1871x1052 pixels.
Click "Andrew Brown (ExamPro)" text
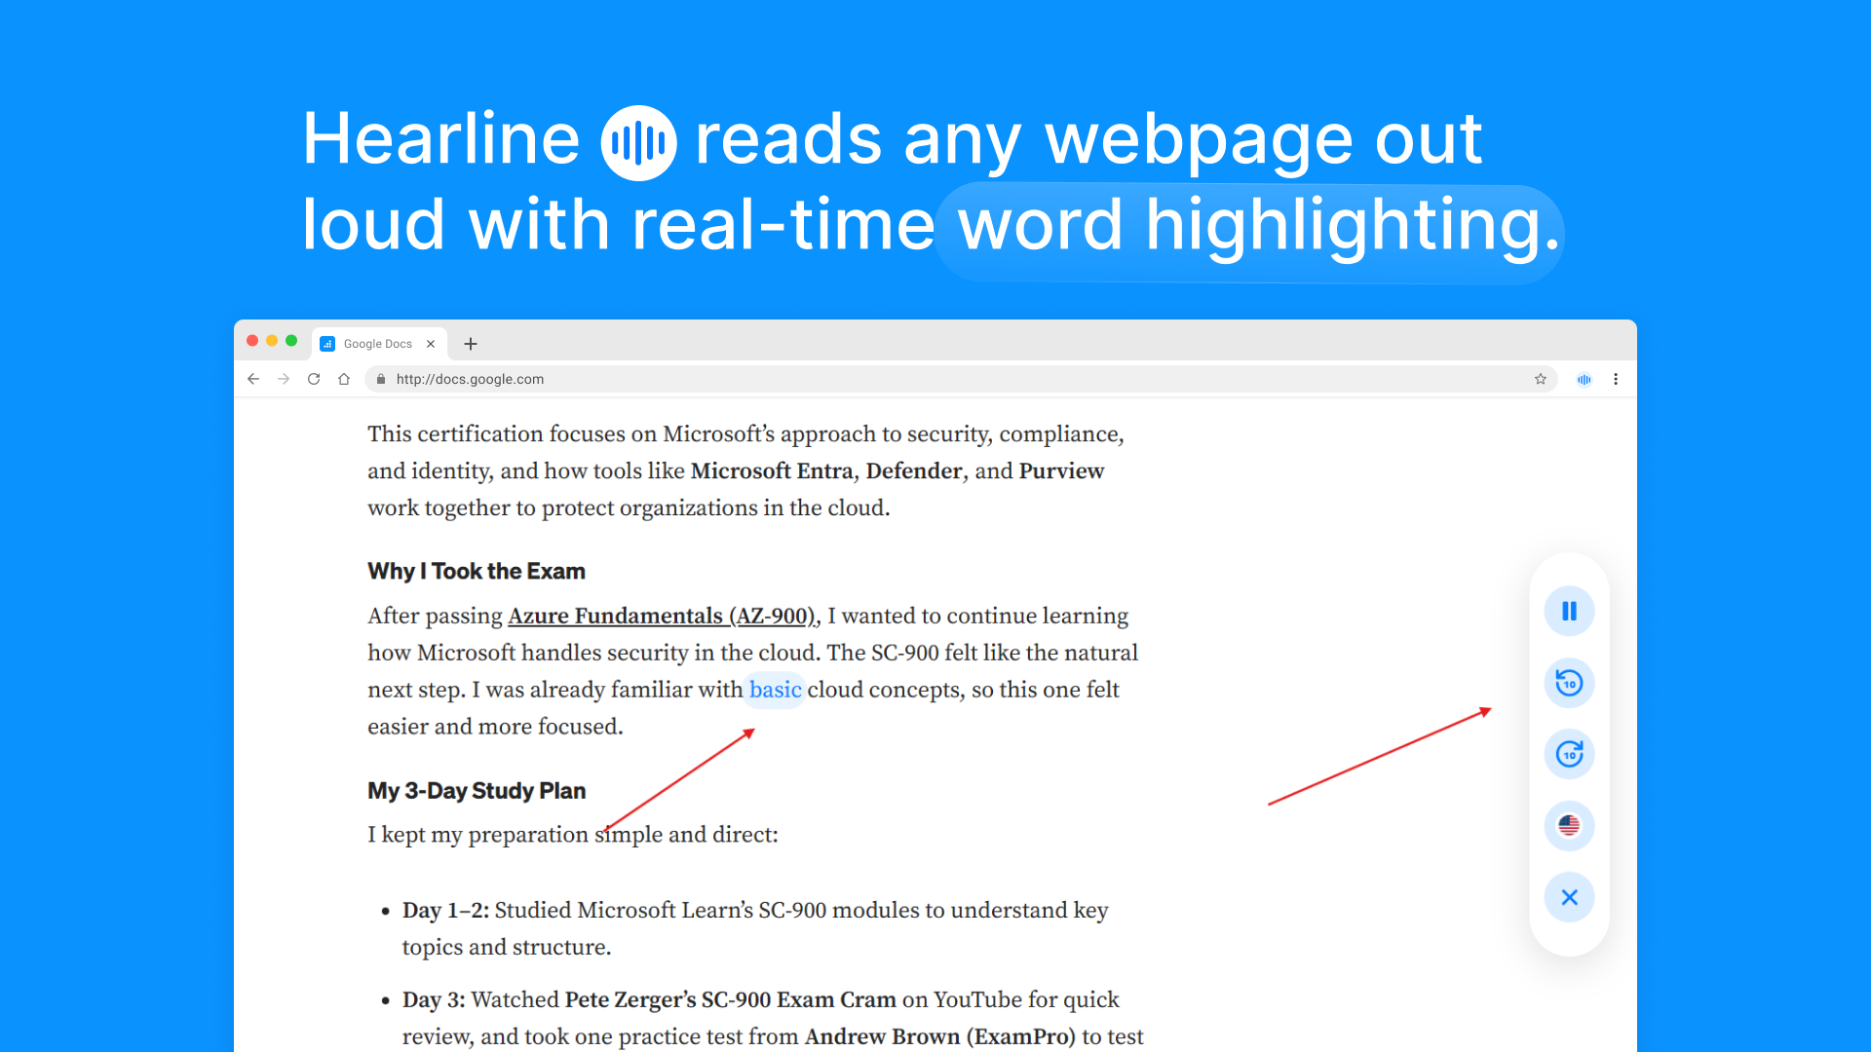tap(940, 1036)
